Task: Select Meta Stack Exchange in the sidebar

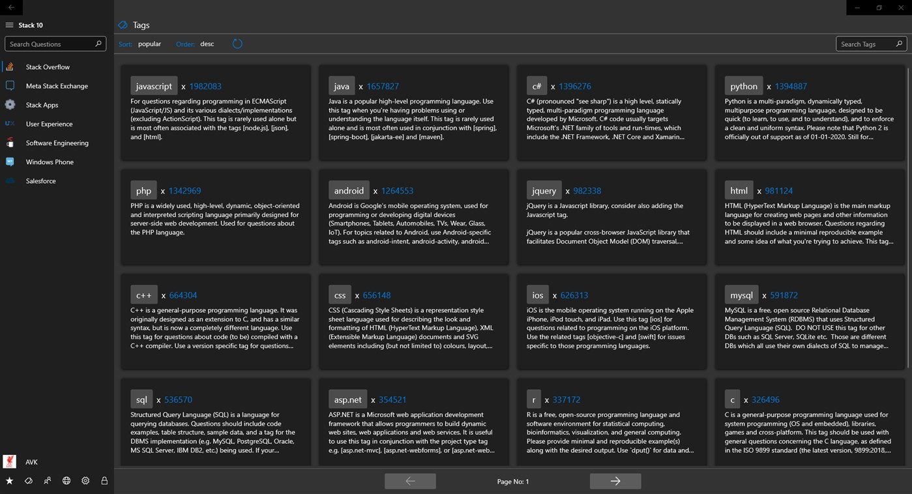Action: coord(57,85)
